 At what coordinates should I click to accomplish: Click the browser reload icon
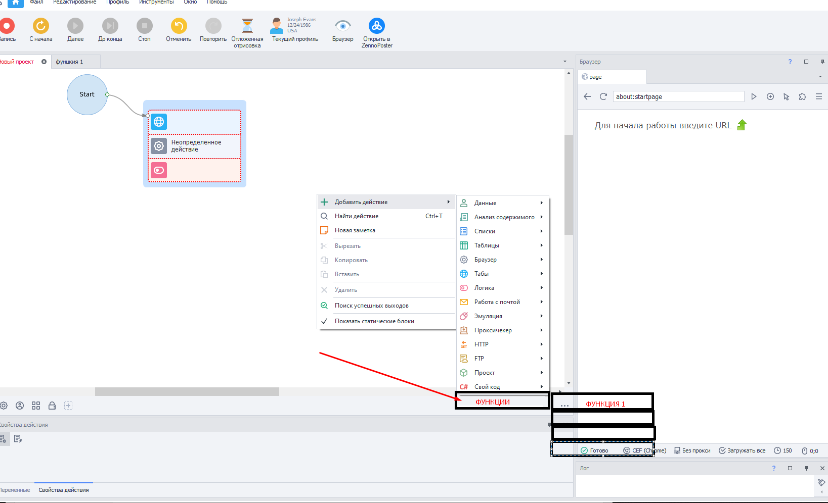pyautogui.click(x=603, y=96)
